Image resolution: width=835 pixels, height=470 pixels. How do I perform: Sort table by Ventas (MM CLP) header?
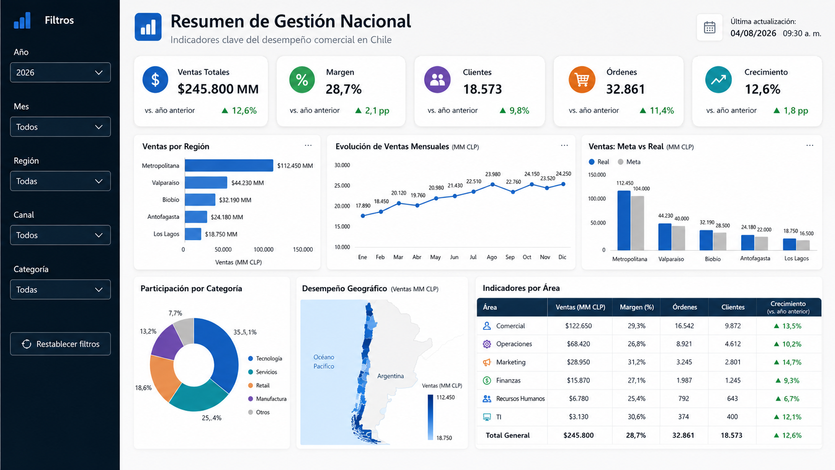point(580,307)
